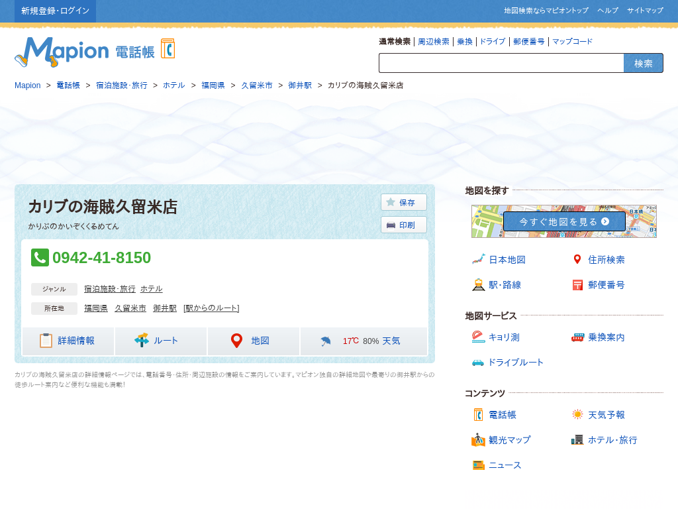Click the car icon beside ドライブルート
This screenshot has width=678, height=509.
(478, 363)
